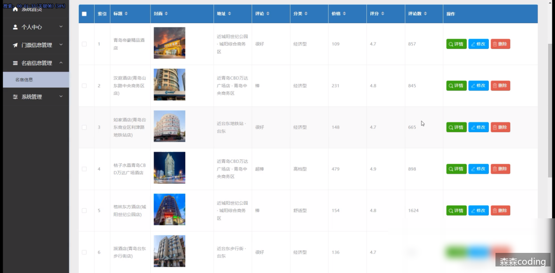Edit 桔子水晶 hotel row with 修改
Screen dimensions: 555x273
[x=478, y=169]
